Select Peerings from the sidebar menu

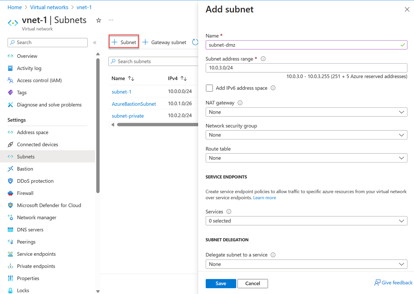coord(26,242)
